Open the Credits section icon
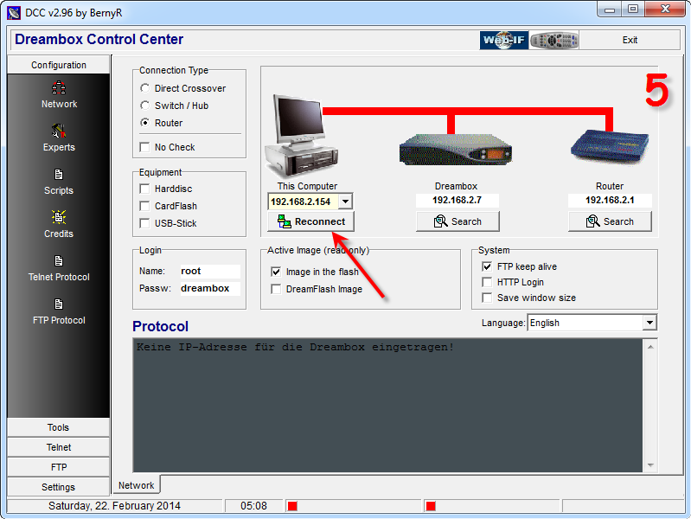The image size is (691, 519). tap(59, 217)
